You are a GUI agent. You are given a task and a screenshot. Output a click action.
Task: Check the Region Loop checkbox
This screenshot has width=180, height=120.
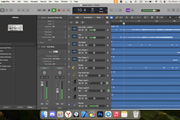click(53, 24)
